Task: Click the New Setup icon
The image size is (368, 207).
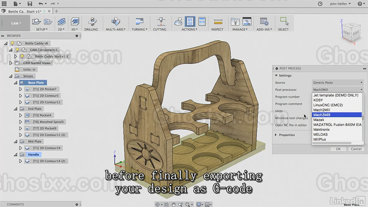Action: [36, 22]
